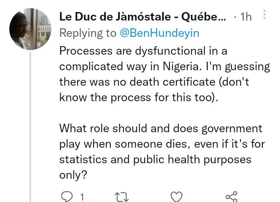Image resolution: width=280 pixels, height=202 pixels.
Task: Open the three-dot more options menu
Action: [265, 15]
